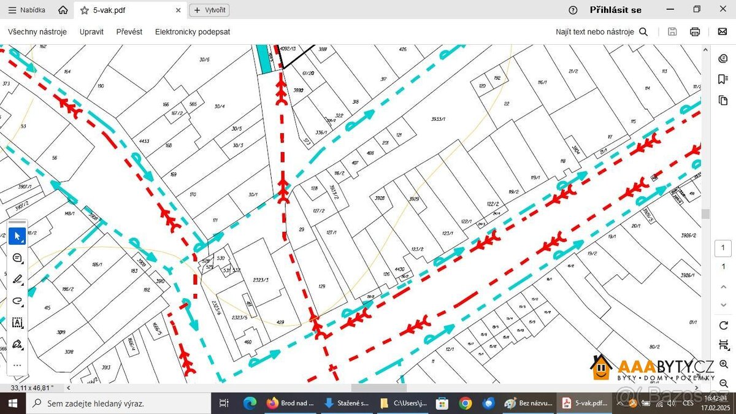Screen dimensions: 736x414
Task: Click Přihlásit se sign-in button
Action: point(615,10)
